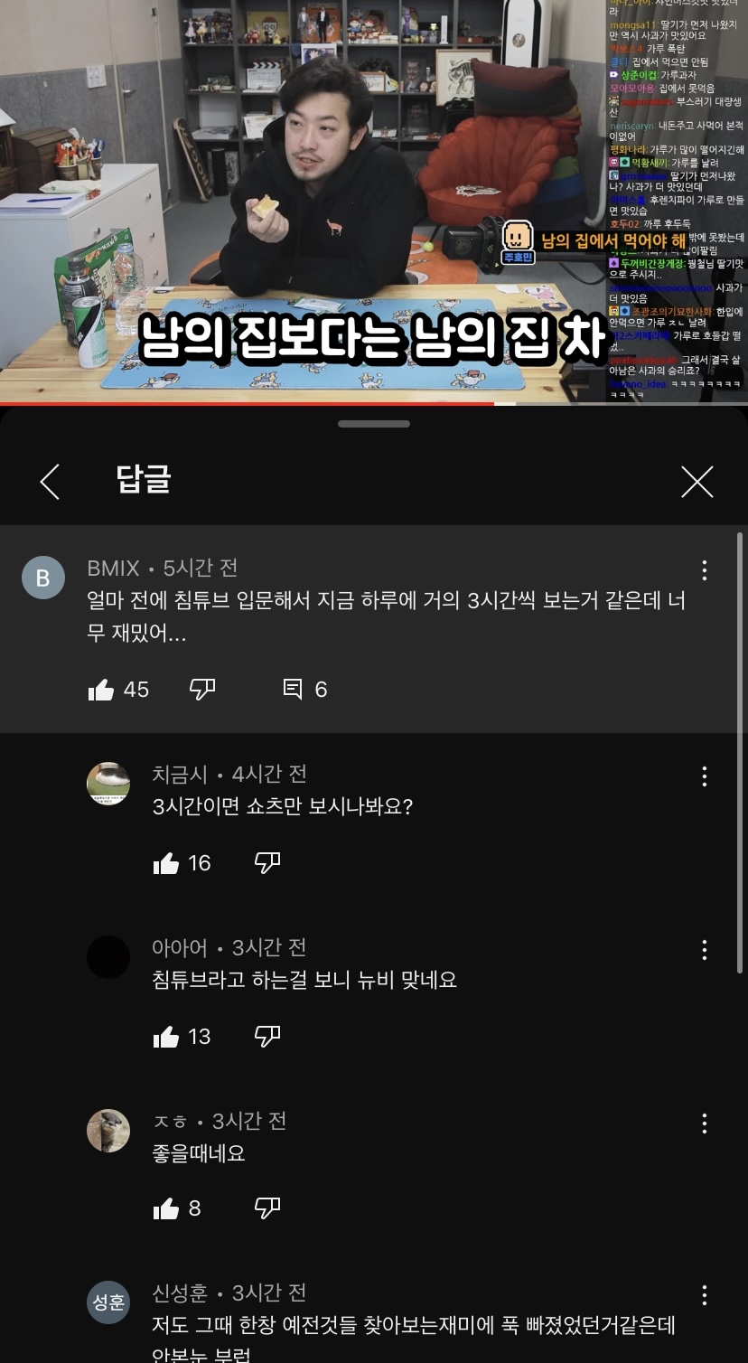Open the 6 replies icon on BMIX's comment
The height and width of the screenshot is (1363, 748).
tap(293, 690)
